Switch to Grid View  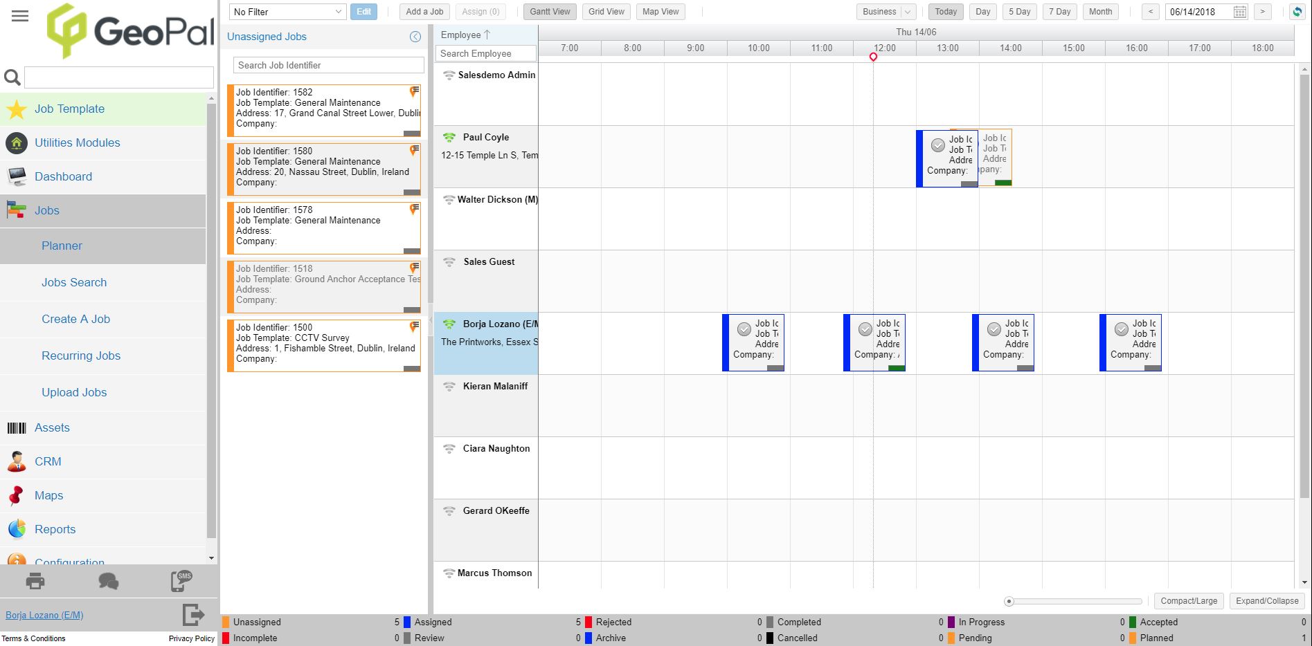click(605, 11)
